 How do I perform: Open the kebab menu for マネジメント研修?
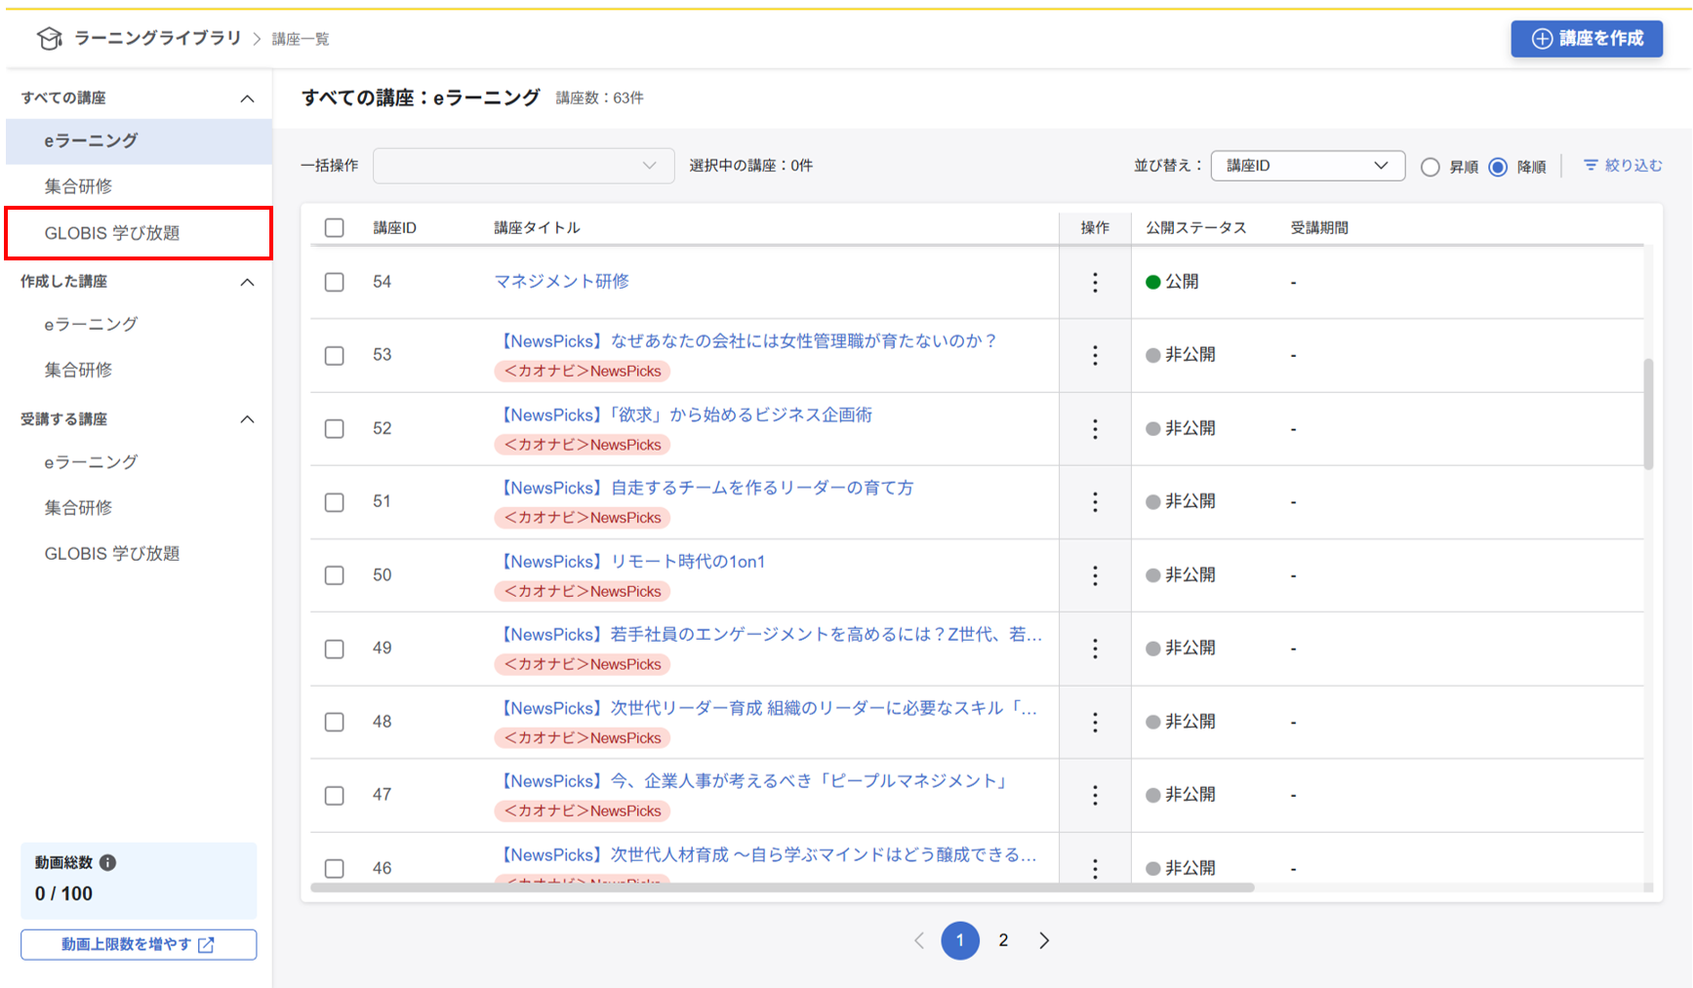(1095, 282)
